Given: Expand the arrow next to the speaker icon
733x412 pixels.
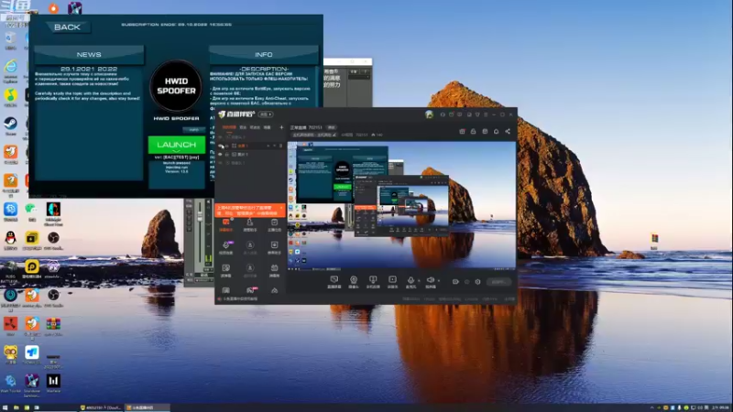Looking at the screenshot, I should point(439,281).
